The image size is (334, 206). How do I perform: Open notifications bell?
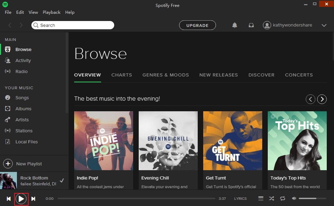tap(235, 25)
